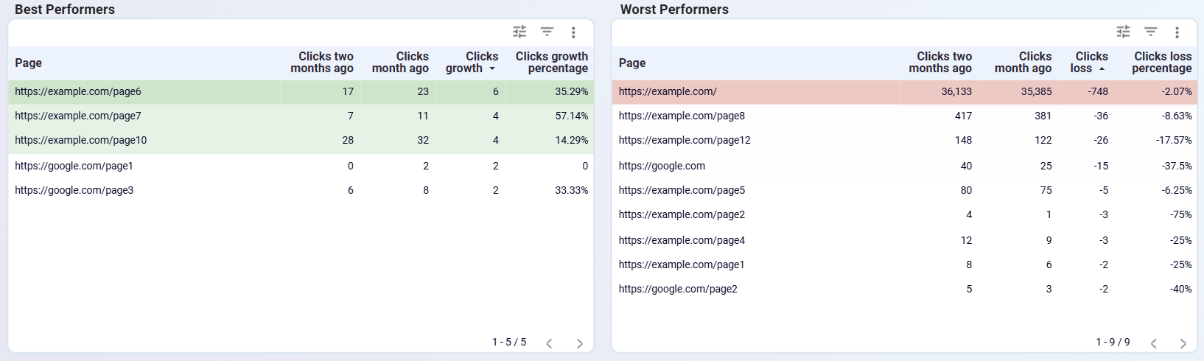Image resolution: width=1204 pixels, height=361 pixels.
Task: Open chart controls icon in Best Performers table
Action: [520, 32]
